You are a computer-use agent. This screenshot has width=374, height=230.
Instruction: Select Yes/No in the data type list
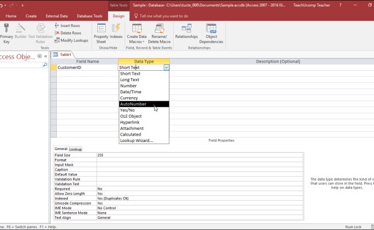pyautogui.click(x=144, y=110)
